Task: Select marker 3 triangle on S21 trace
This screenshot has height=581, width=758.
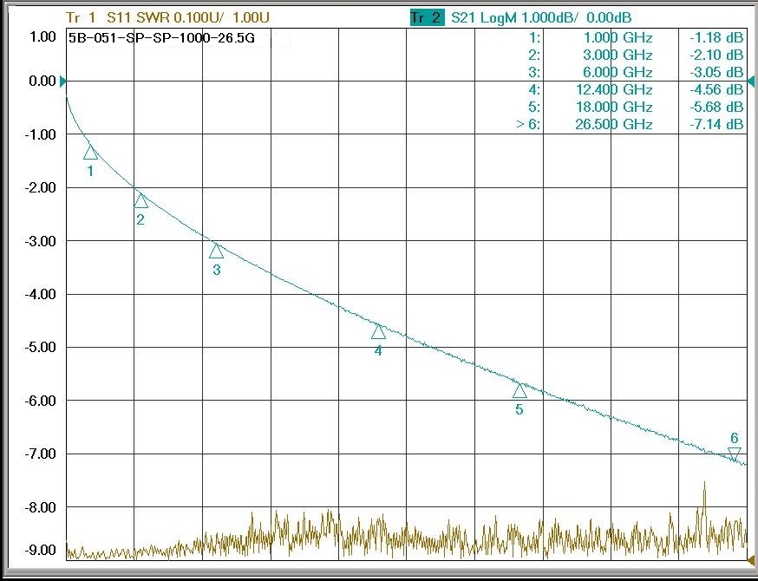Action: click(x=216, y=251)
